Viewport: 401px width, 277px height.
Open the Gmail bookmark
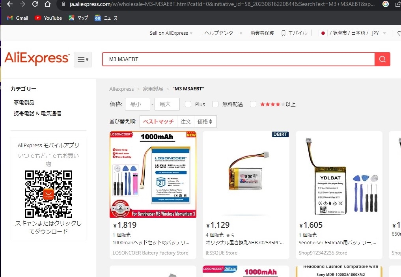(x=18, y=18)
